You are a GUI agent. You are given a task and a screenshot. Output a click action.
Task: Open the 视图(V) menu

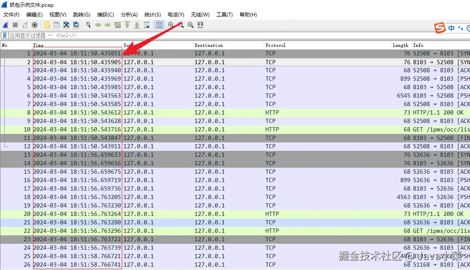[57, 15]
